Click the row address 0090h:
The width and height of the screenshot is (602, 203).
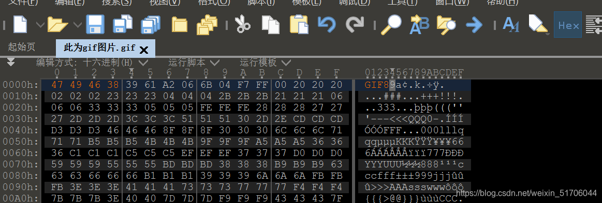21,188
